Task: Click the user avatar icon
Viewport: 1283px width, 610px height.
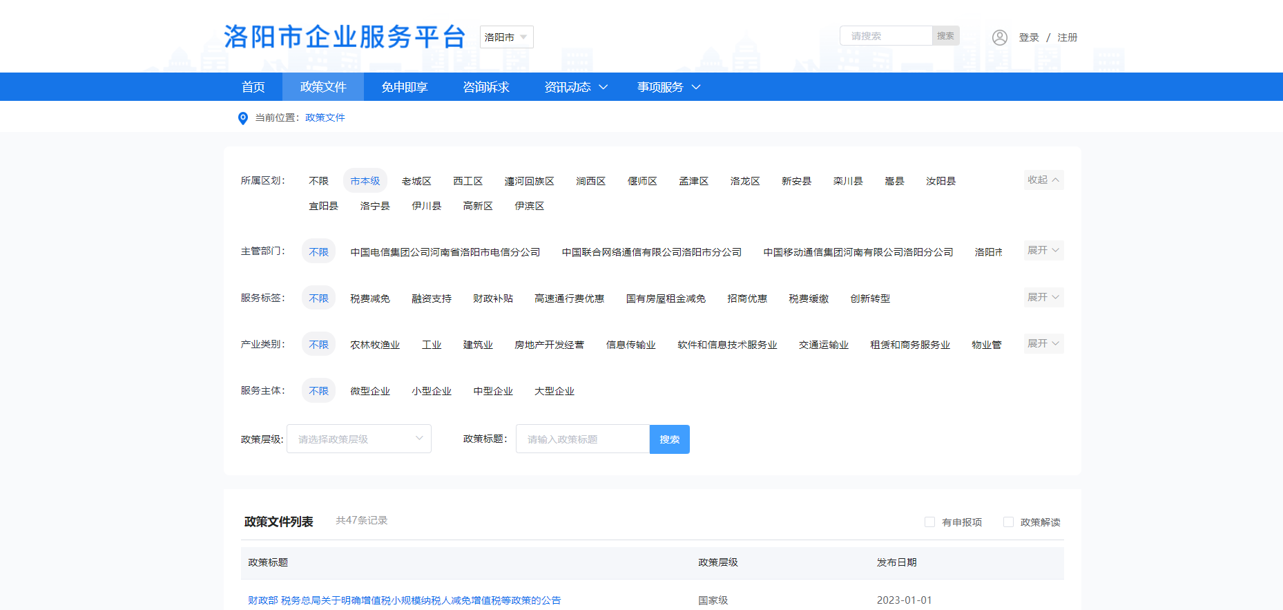Action: click(999, 37)
